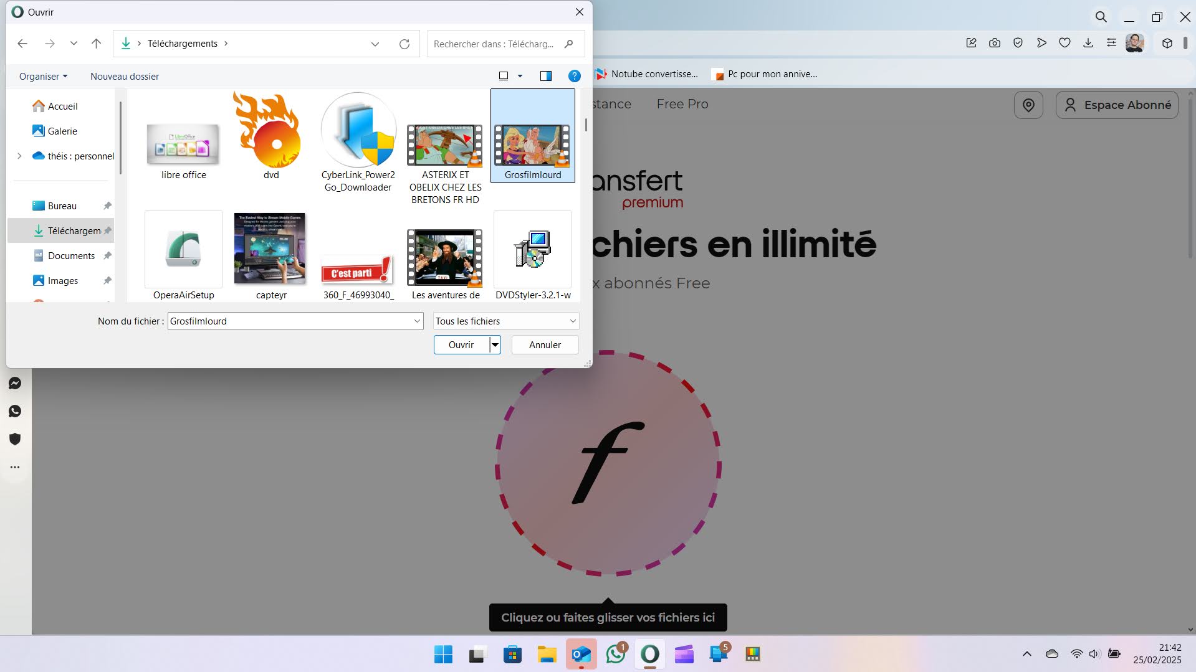
Task: Click the refresh icon in address bar
Action: pyautogui.click(x=404, y=44)
